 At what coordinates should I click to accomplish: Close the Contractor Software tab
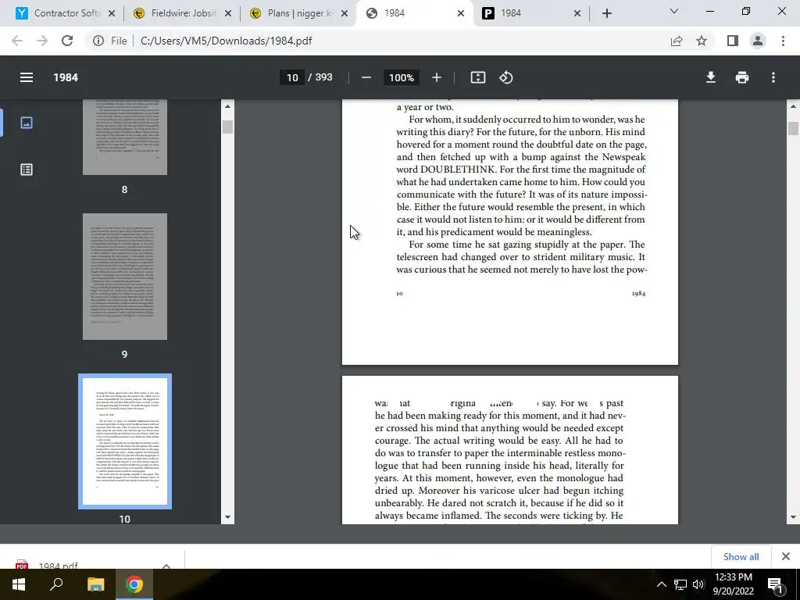pyautogui.click(x=112, y=13)
